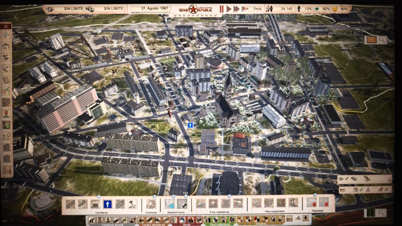Select the blue one-way arrow road tool
This screenshot has height=226, width=402.
[x=108, y=204]
